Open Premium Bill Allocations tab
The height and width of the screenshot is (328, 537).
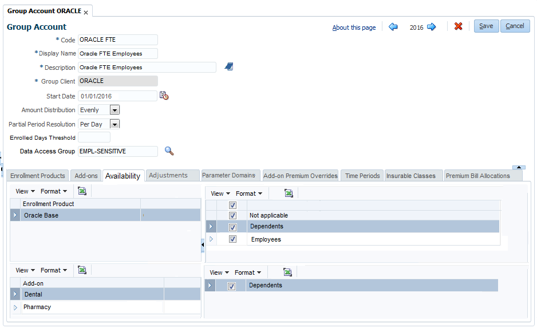(483, 176)
